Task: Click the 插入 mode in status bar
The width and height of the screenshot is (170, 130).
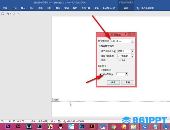Action: [53, 121]
